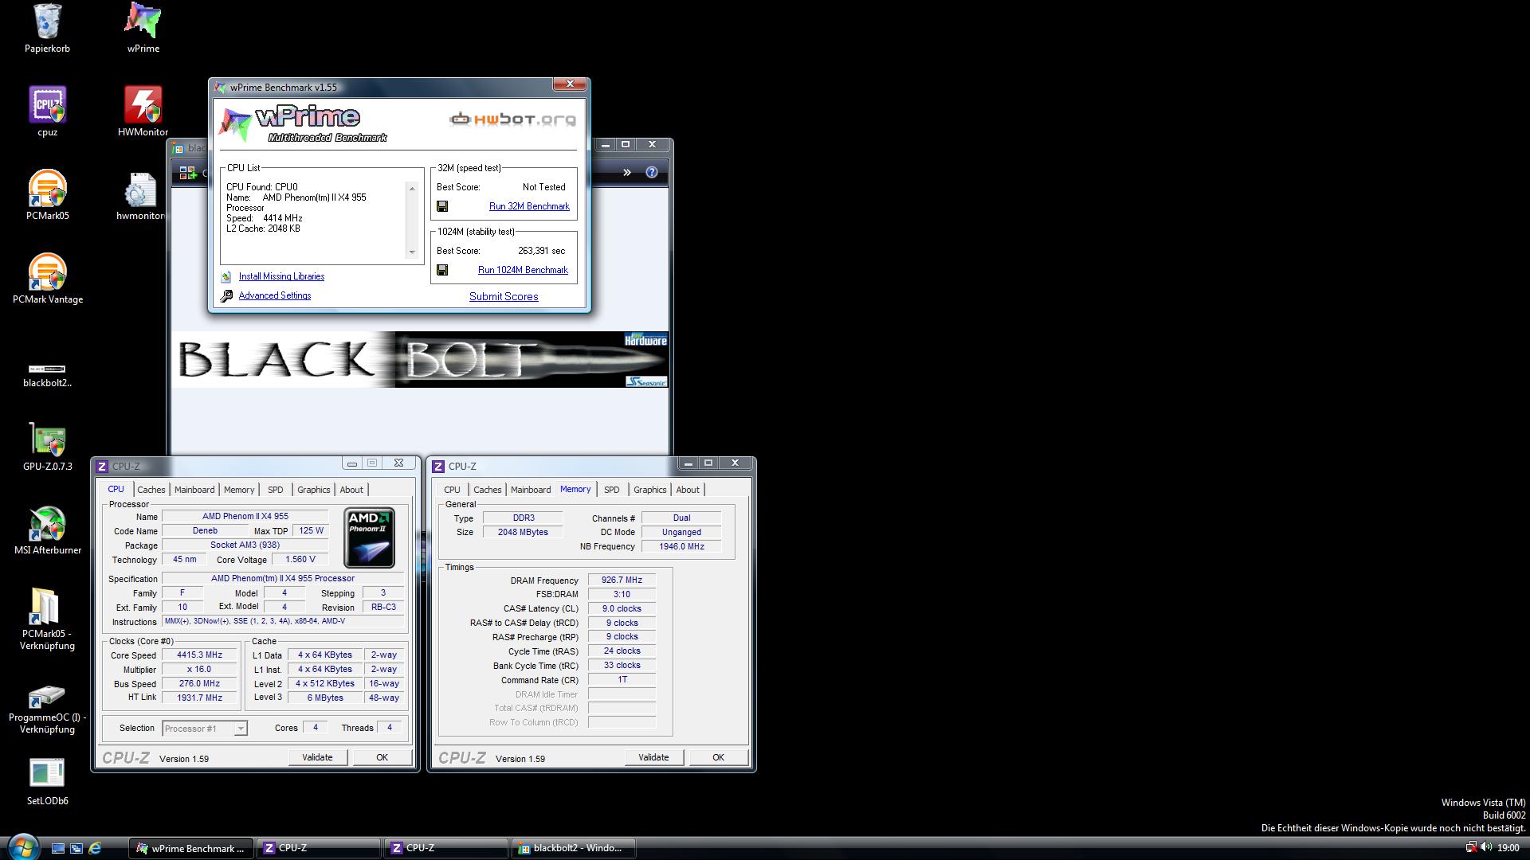The height and width of the screenshot is (860, 1530).
Task: Click Validate in left CPU-Z window
Action: pyautogui.click(x=317, y=757)
